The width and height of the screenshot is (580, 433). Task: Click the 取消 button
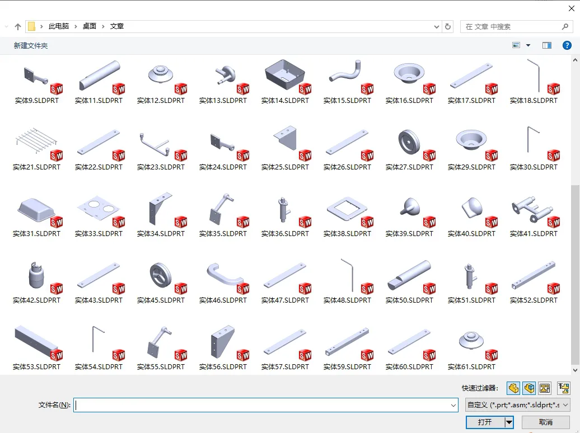click(x=546, y=422)
